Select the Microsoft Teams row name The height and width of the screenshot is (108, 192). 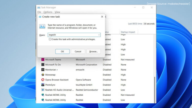coord(53,59)
